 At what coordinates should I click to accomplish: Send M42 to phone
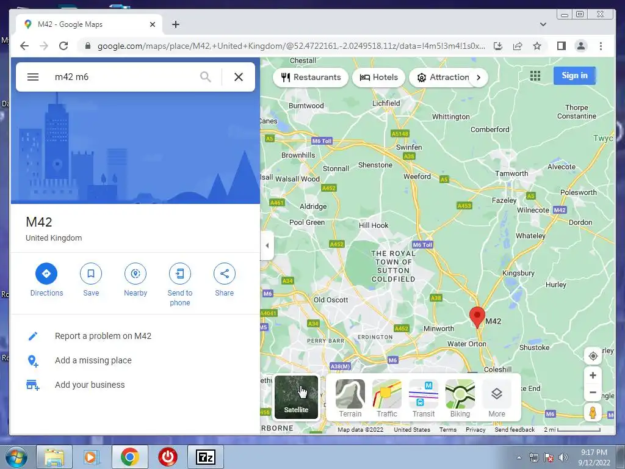[180, 285]
